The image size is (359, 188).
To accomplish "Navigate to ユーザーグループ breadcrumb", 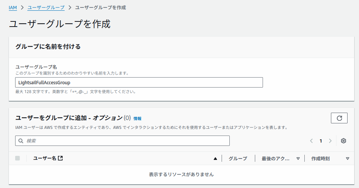I will point(46,7).
